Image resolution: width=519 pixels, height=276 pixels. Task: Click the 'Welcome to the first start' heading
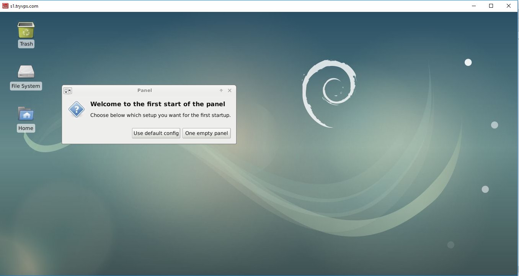[x=158, y=104]
